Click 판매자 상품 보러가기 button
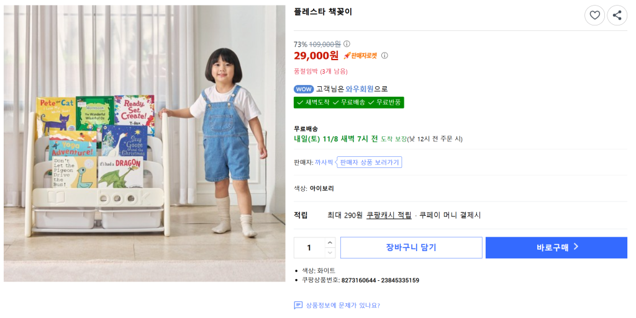The height and width of the screenshot is (318, 636). 370,162
